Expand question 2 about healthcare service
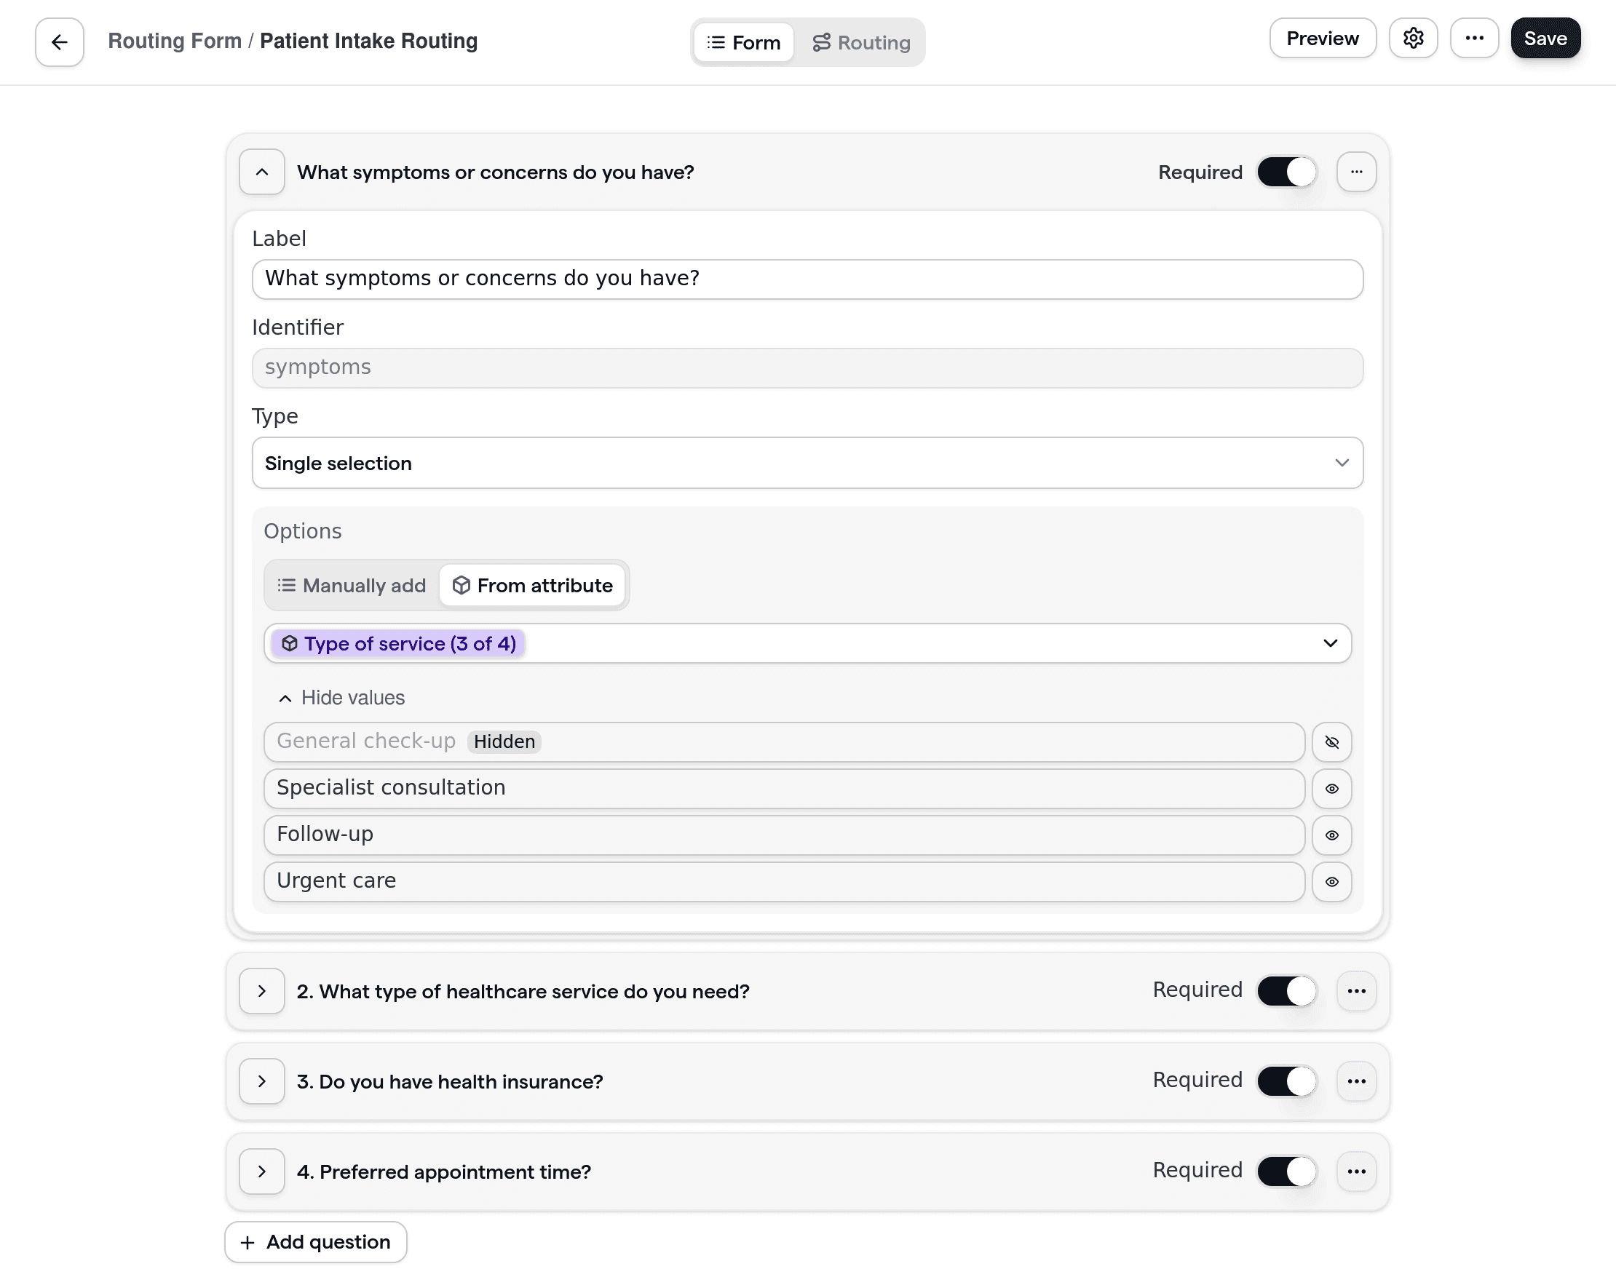 (x=261, y=990)
